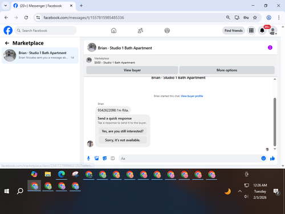
Task: Open the emoji picker smiley icon
Action: click(263, 158)
